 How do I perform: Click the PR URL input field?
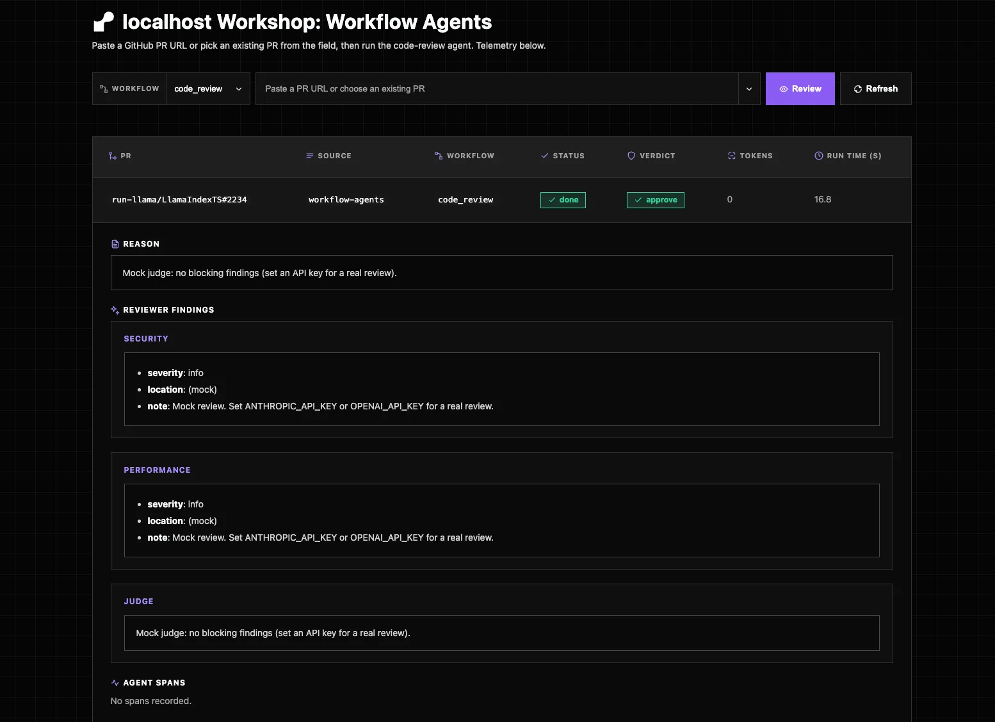coord(497,89)
